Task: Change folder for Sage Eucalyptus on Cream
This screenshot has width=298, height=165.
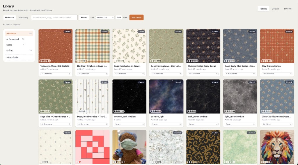Action: (x=130, y=74)
